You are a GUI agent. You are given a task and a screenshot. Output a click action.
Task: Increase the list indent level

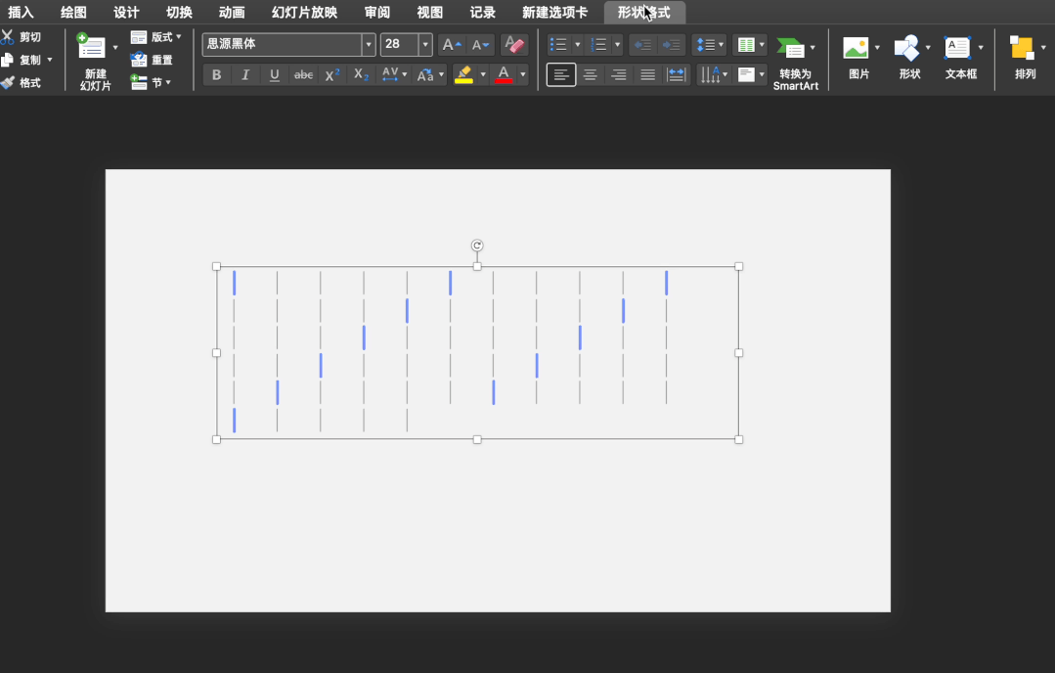(672, 45)
